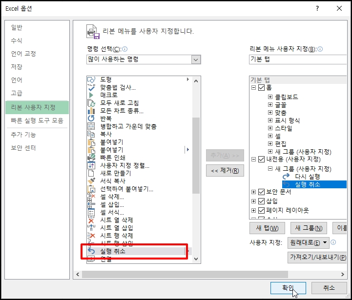Open the 일반 options category

[x=37, y=27]
